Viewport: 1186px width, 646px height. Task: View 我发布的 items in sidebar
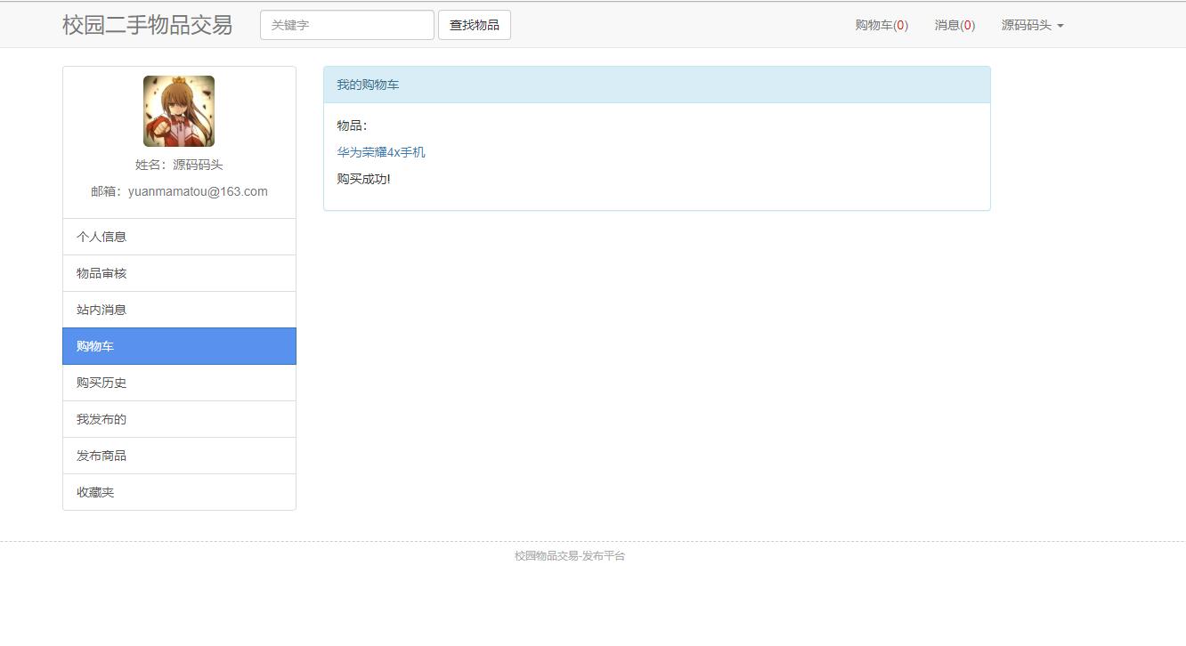(x=101, y=419)
